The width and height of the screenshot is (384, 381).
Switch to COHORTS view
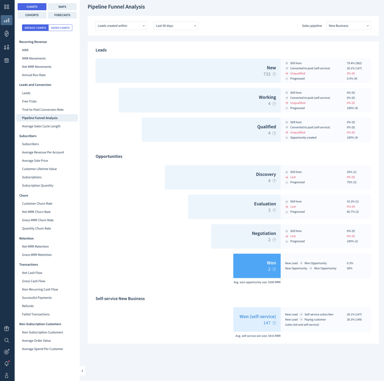click(x=32, y=15)
